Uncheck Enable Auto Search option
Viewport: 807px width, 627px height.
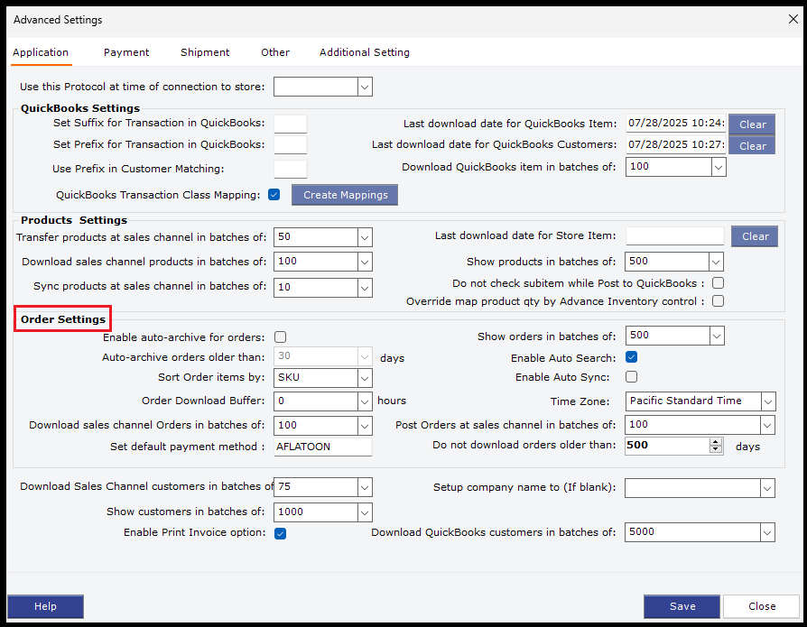(632, 357)
